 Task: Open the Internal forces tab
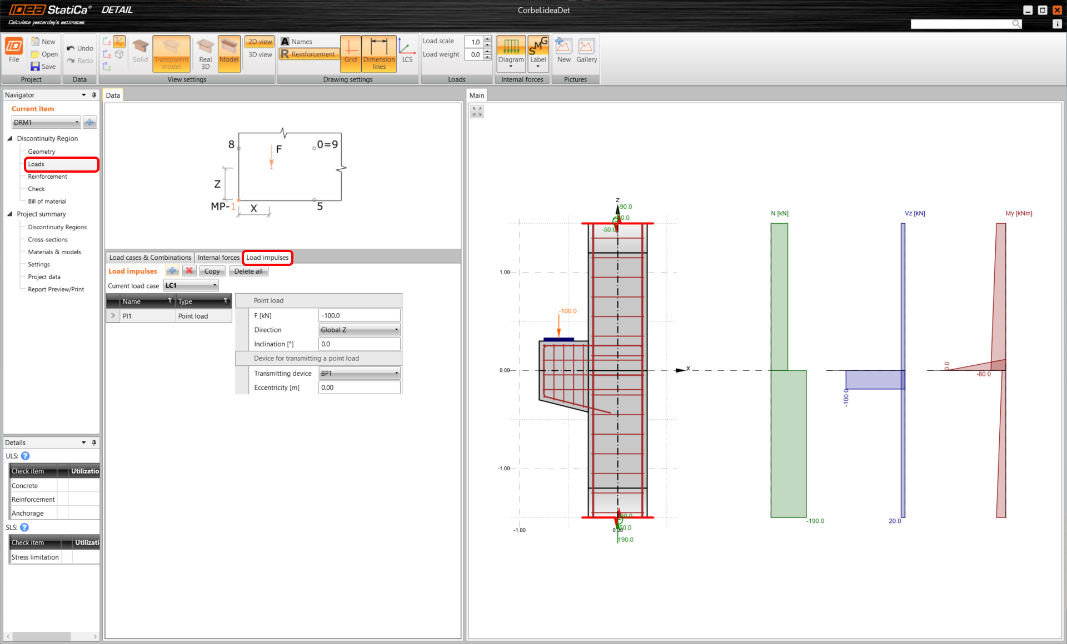pyautogui.click(x=218, y=257)
